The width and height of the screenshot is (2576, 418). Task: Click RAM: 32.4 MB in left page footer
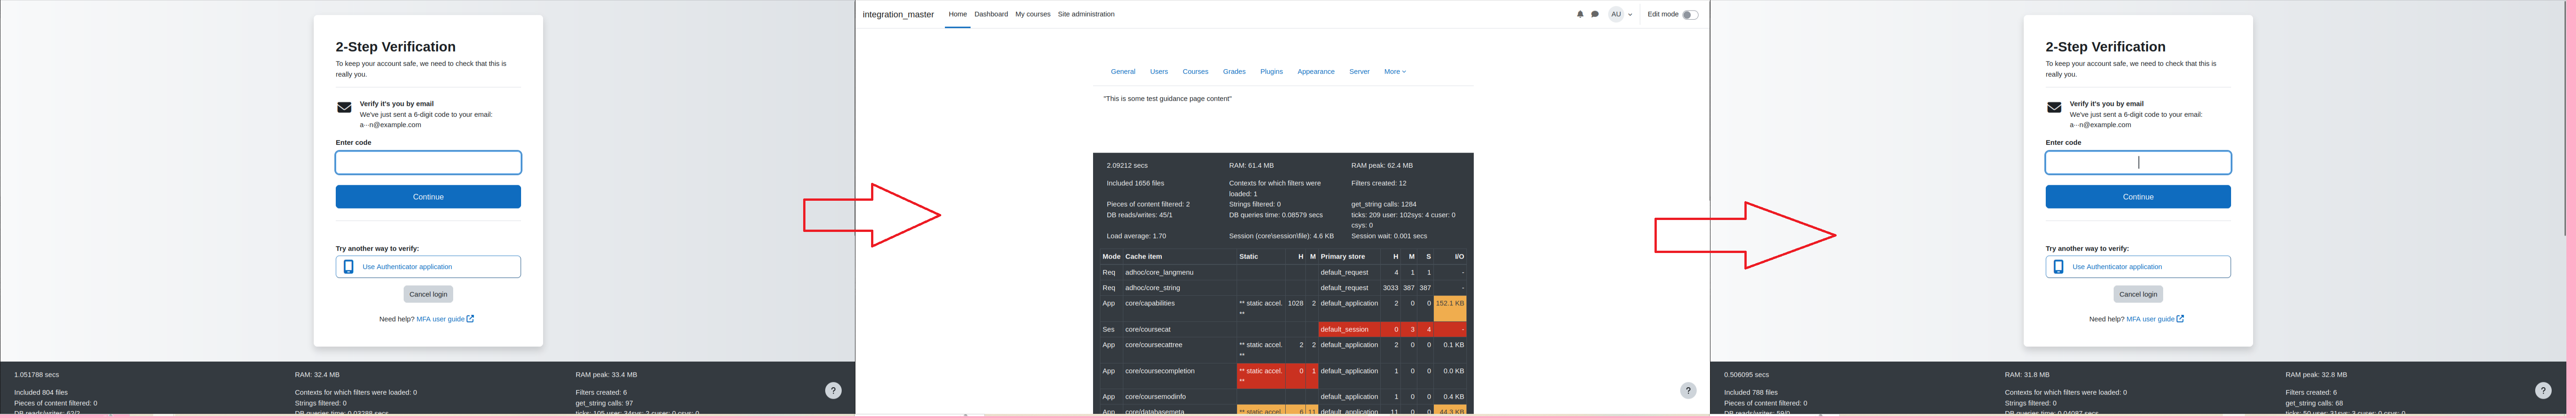pos(317,375)
